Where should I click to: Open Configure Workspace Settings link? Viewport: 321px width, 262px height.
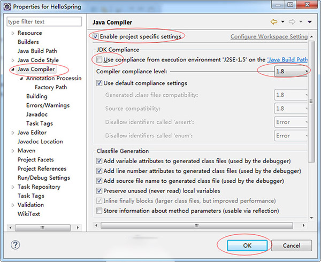[269, 37]
